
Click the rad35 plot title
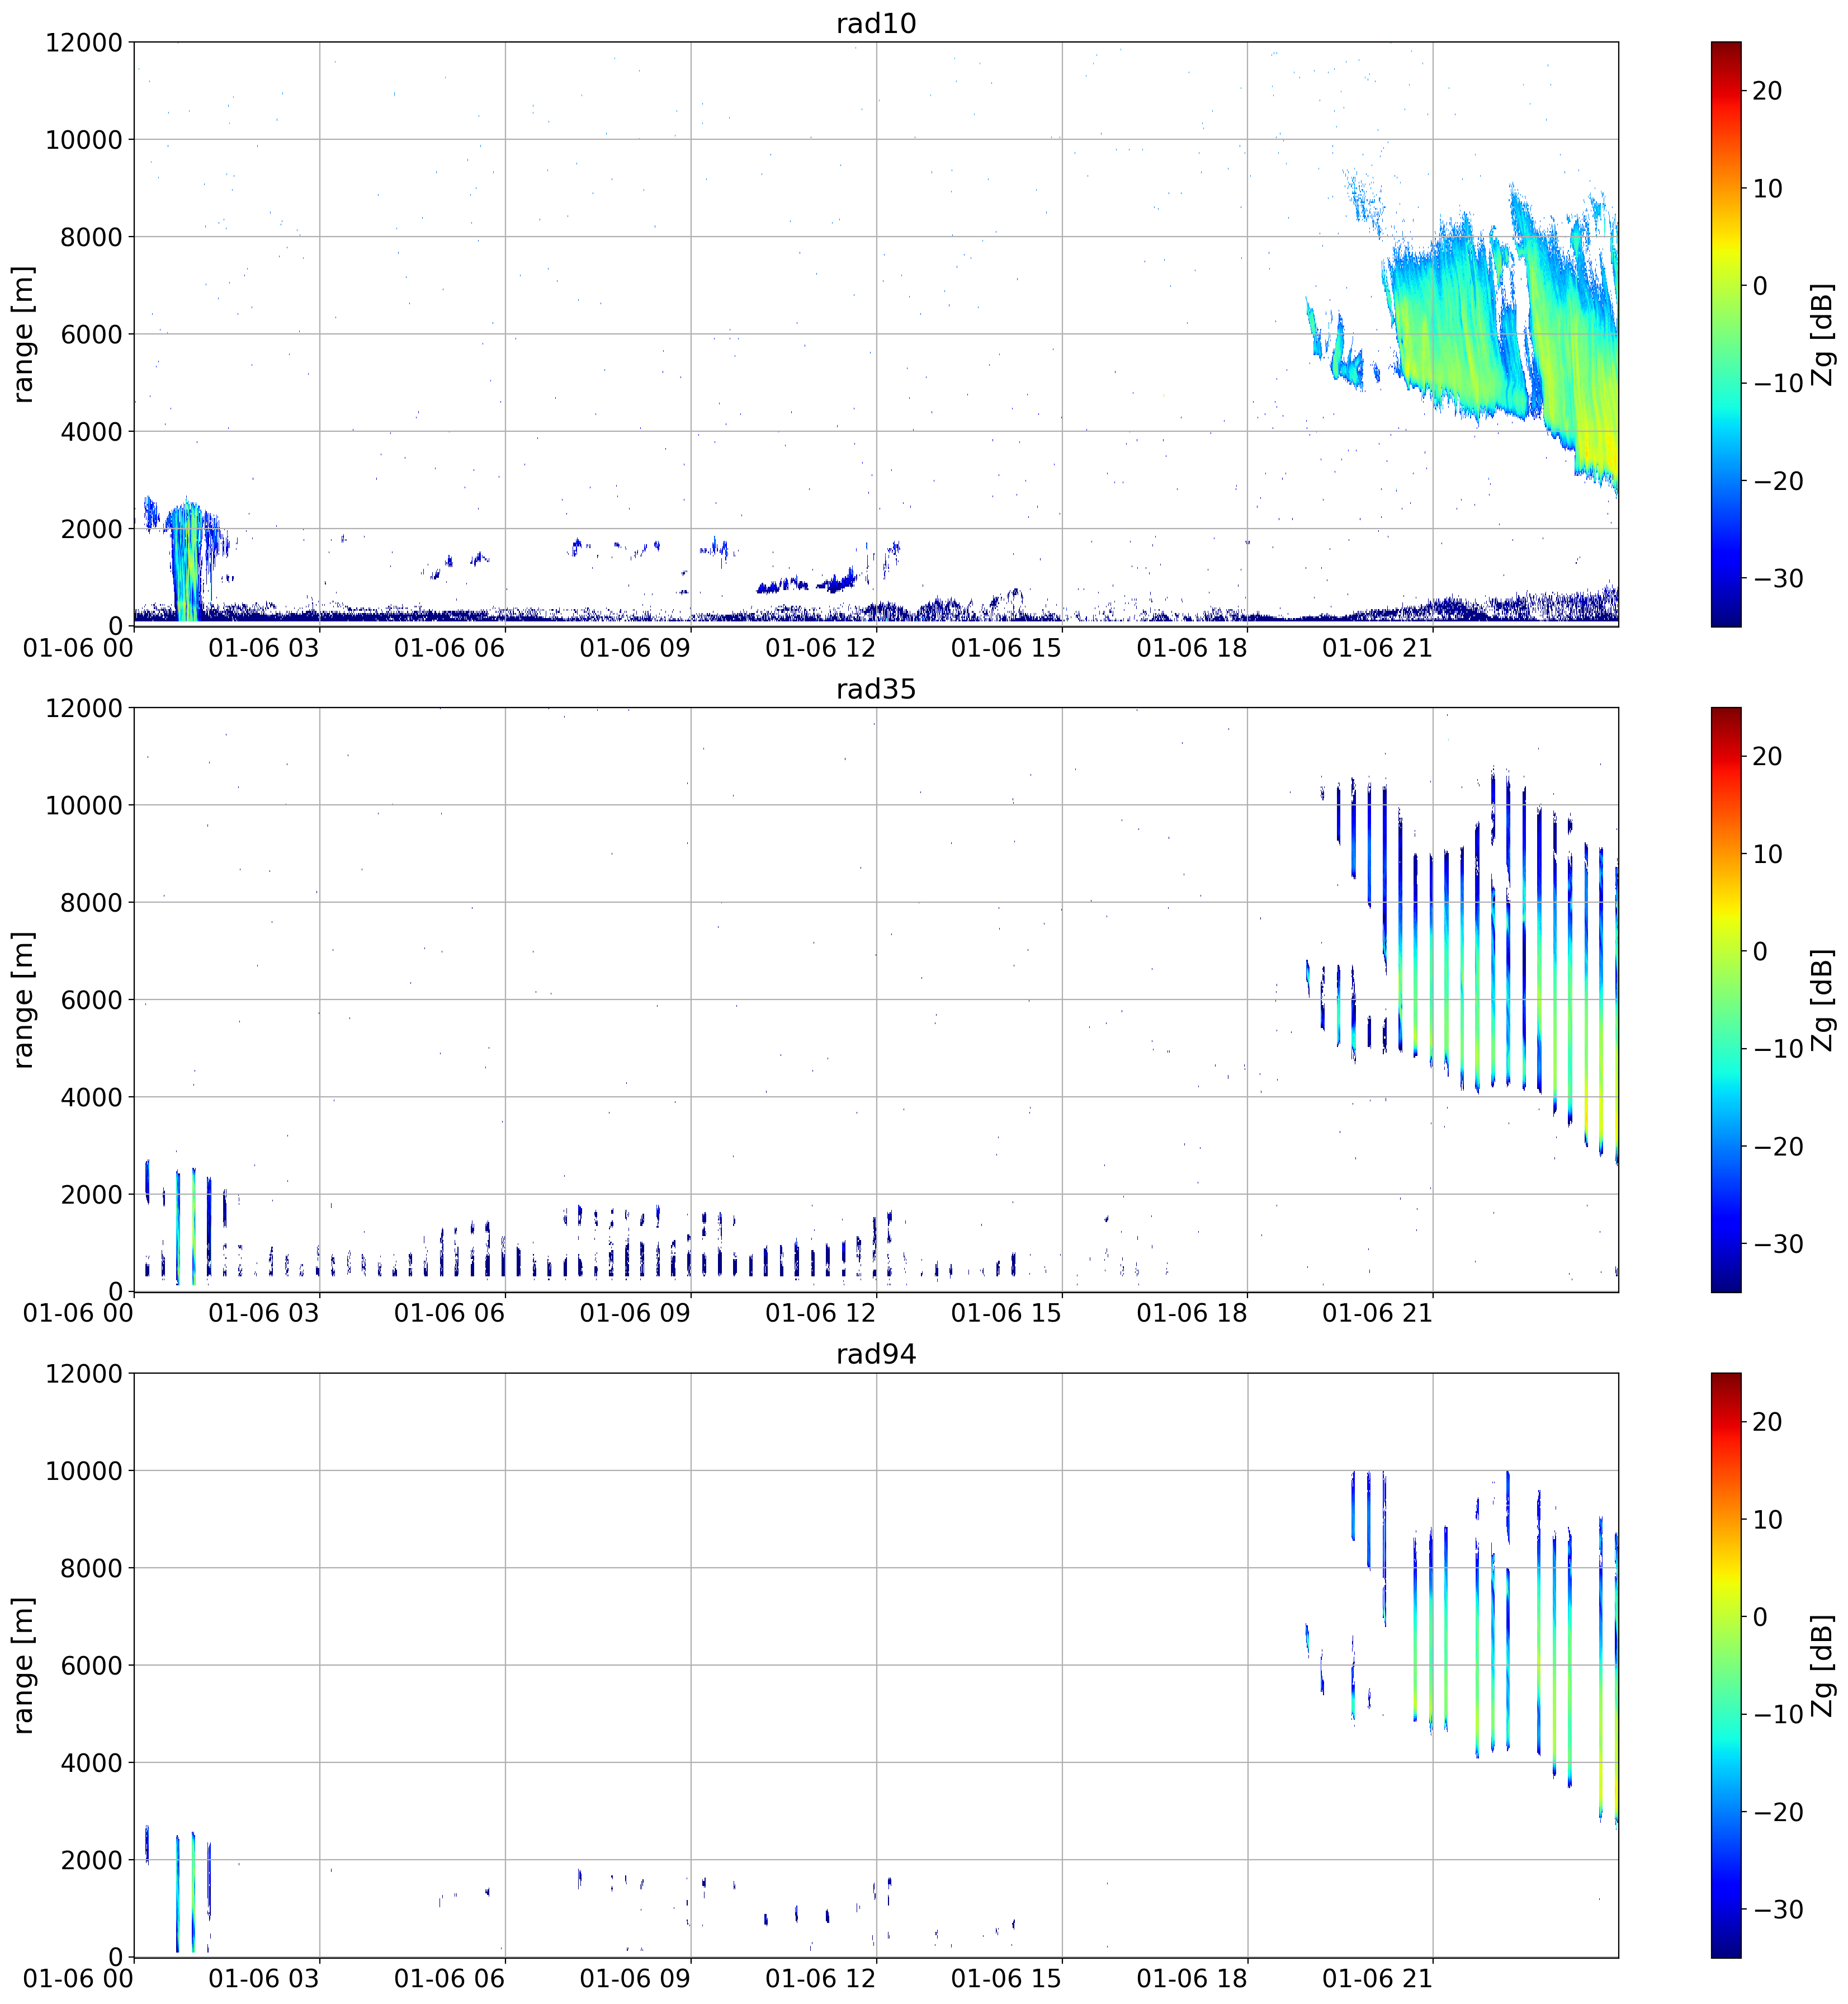click(x=876, y=689)
